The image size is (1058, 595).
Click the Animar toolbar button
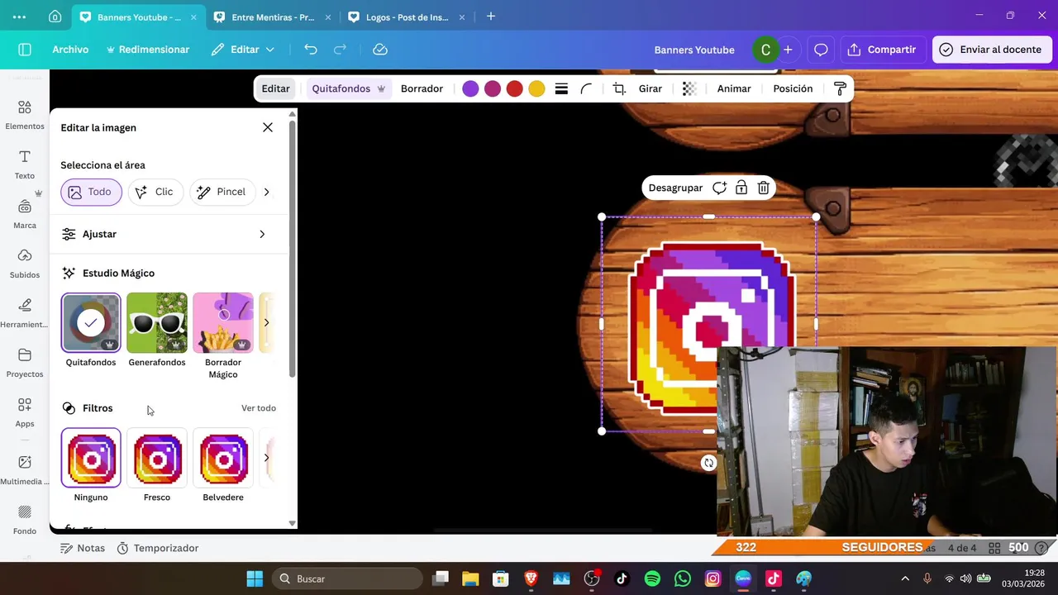coord(734,88)
